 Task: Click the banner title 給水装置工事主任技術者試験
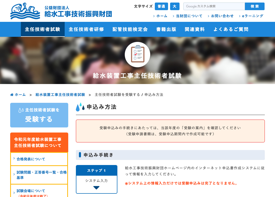click(x=137, y=76)
